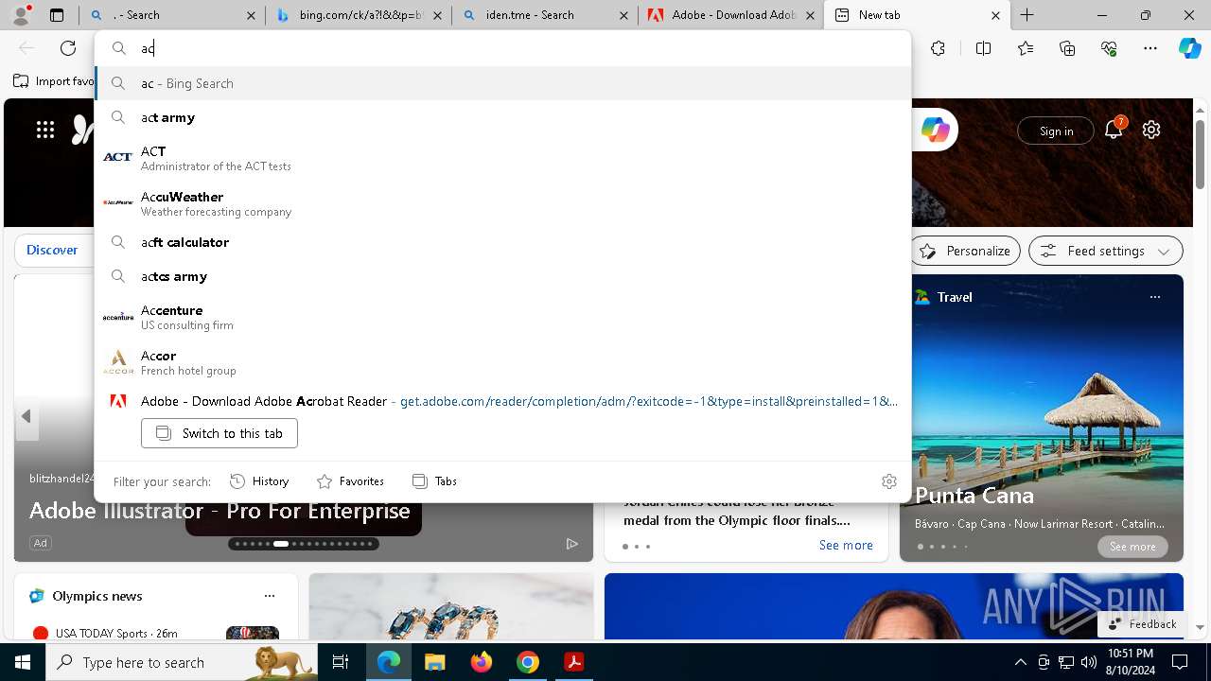Viewport: 1211px width, 681px height.
Task: Go to previous carousel slide arrow
Action: 26,416
